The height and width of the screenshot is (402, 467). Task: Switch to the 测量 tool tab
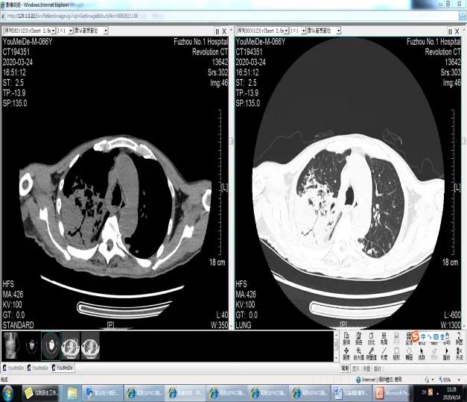point(366,368)
